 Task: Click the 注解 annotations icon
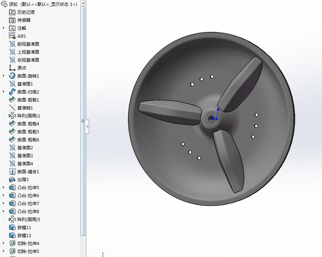pyautogui.click(x=12, y=28)
